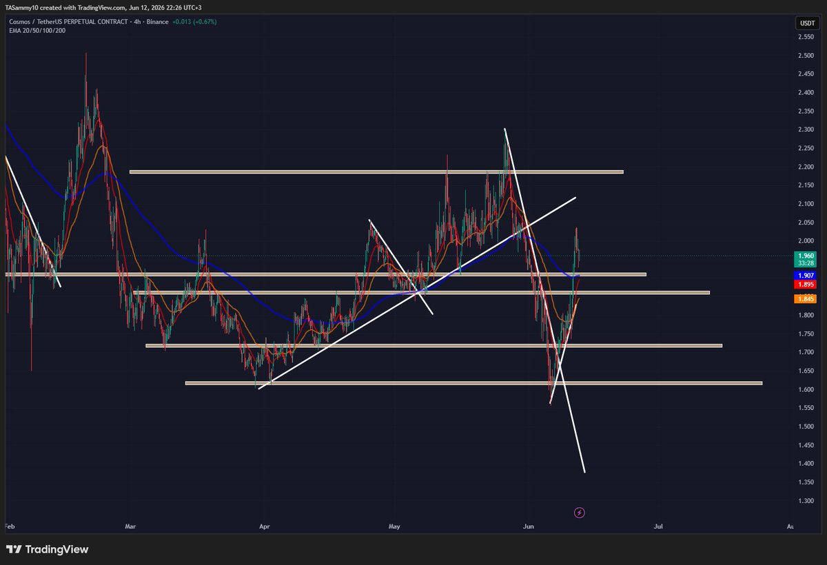Click the red 1.895 EMA price tag

pos(806,285)
